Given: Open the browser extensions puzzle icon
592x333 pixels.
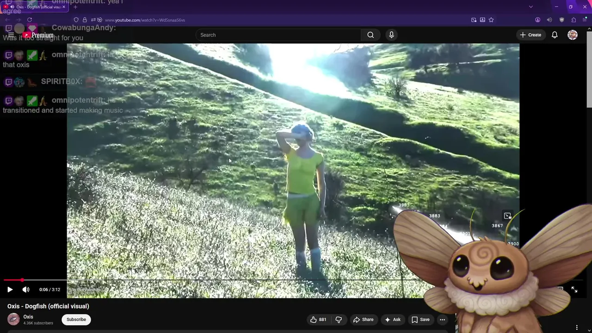Looking at the screenshot, I should click(x=573, y=20).
